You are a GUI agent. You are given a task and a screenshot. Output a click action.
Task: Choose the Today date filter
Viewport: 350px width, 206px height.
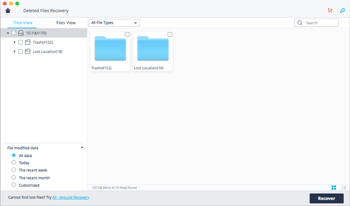tap(14, 162)
